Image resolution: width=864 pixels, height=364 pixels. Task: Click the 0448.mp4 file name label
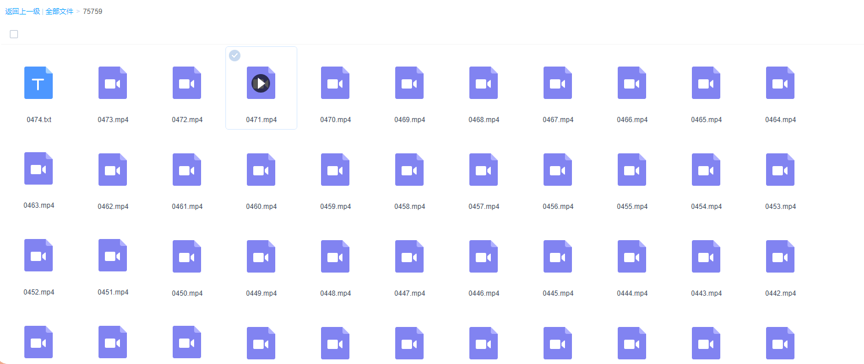tap(336, 293)
